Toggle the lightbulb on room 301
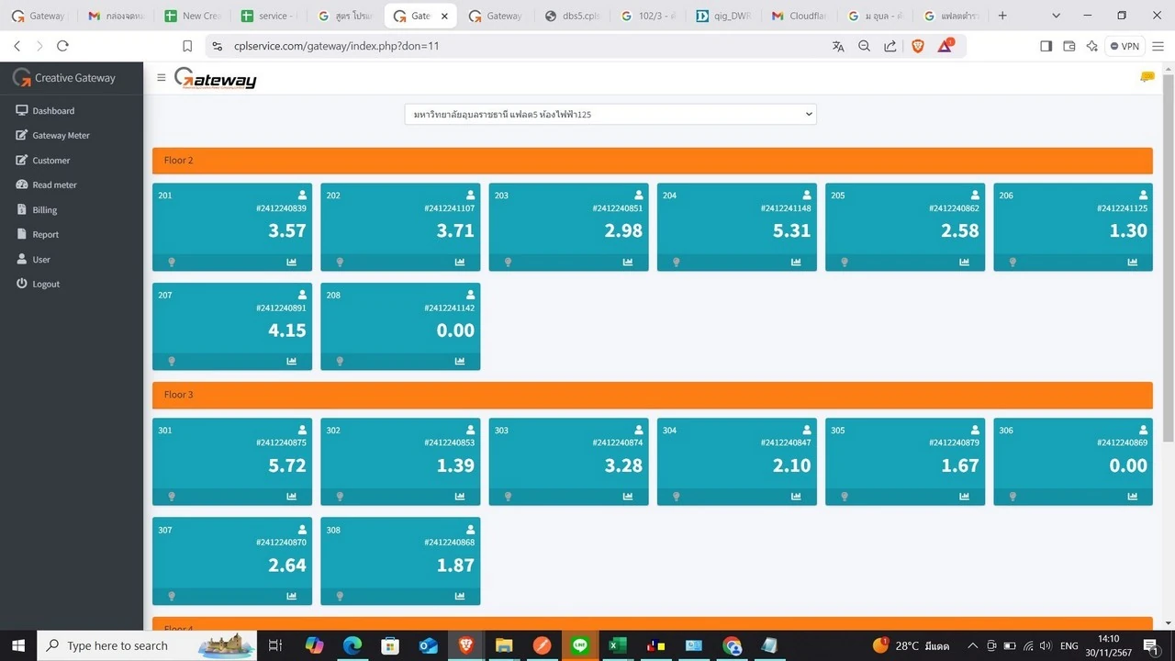 (172, 497)
